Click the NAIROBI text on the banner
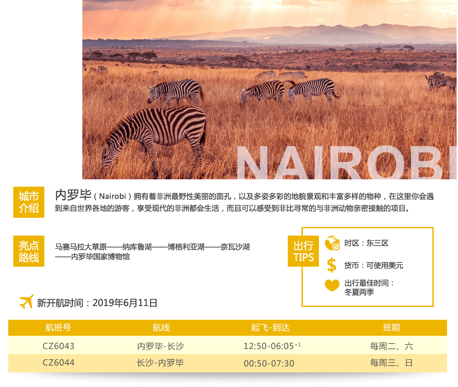The width and height of the screenshot is (458, 387). (x=346, y=163)
